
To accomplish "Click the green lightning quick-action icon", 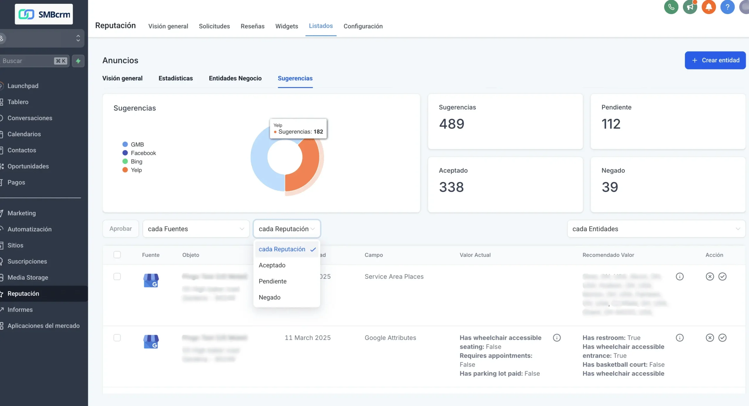I will pyautogui.click(x=78, y=61).
